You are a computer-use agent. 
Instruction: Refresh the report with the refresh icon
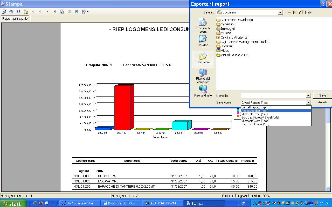[18, 12]
